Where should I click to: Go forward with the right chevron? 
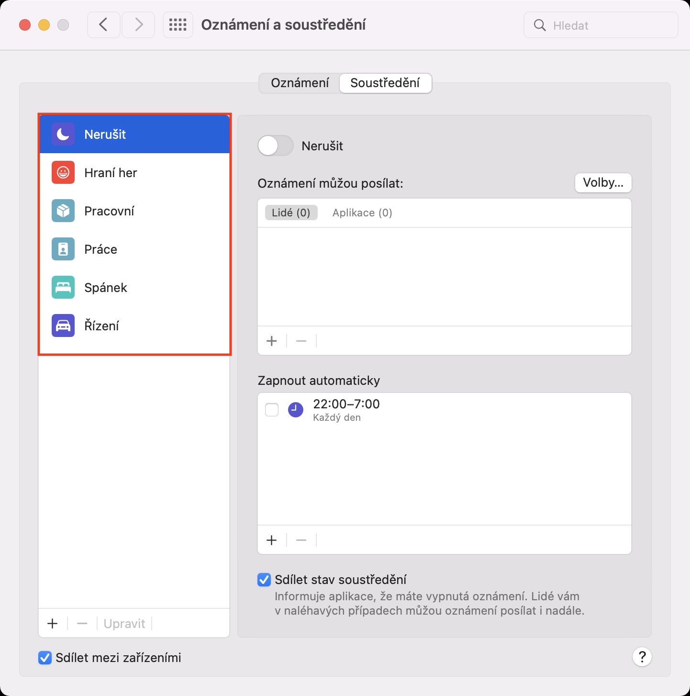138,25
